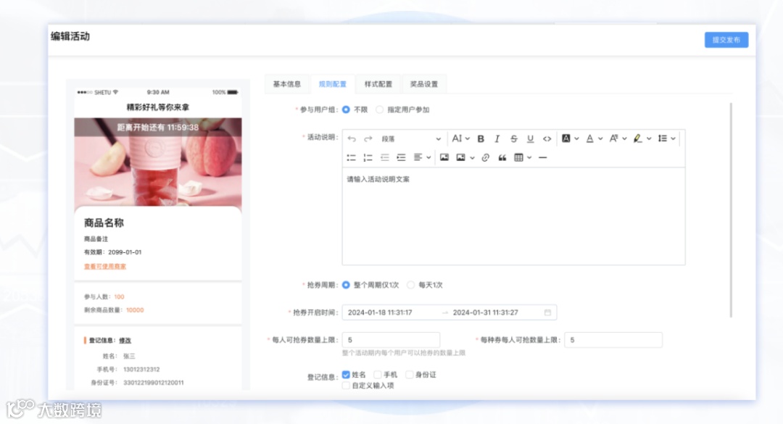Open the 查看可使用商家 link in preview
The height and width of the screenshot is (424, 783).
[x=105, y=267]
